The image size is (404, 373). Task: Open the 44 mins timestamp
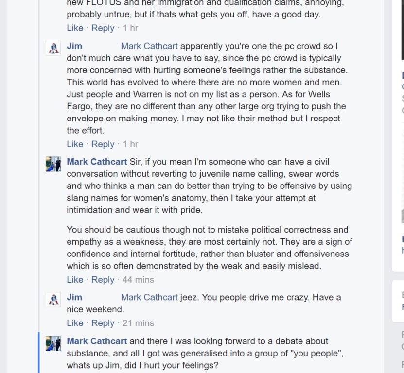coord(138,280)
